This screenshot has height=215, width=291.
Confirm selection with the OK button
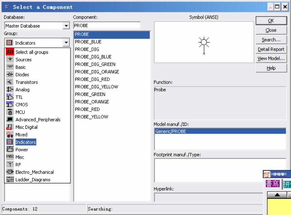point(271,21)
